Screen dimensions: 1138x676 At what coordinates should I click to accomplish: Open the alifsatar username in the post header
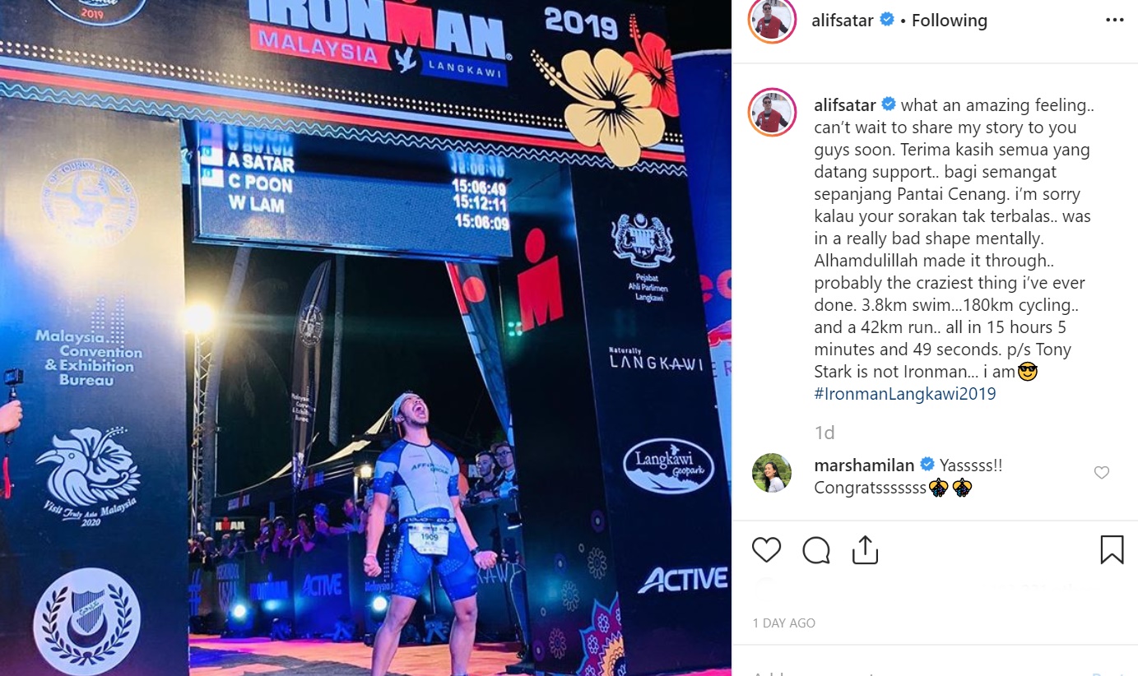click(x=842, y=20)
